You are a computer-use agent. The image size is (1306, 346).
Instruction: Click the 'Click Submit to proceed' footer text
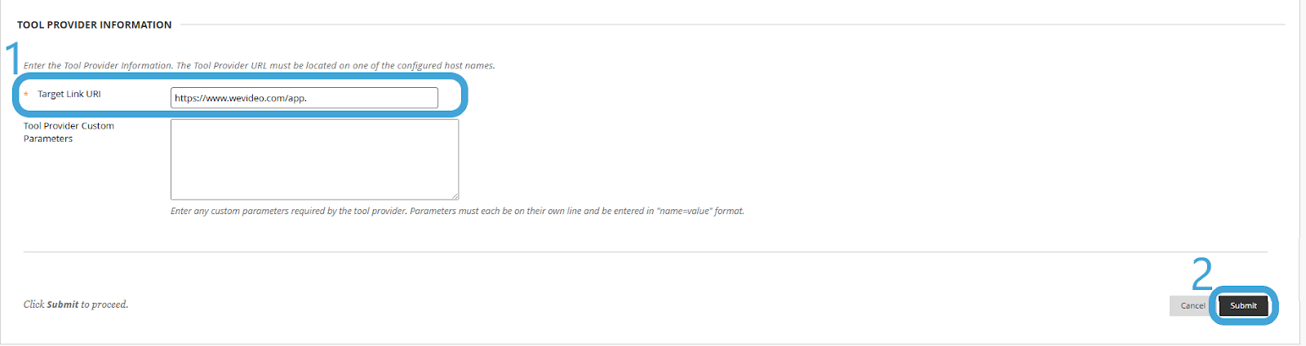pyautogui.click(x=76, y=304)
